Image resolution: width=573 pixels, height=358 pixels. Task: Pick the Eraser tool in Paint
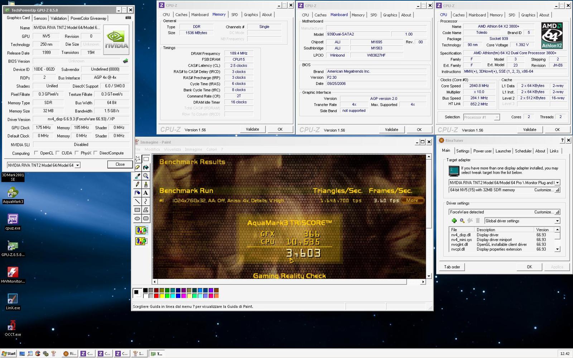point(138,167)
